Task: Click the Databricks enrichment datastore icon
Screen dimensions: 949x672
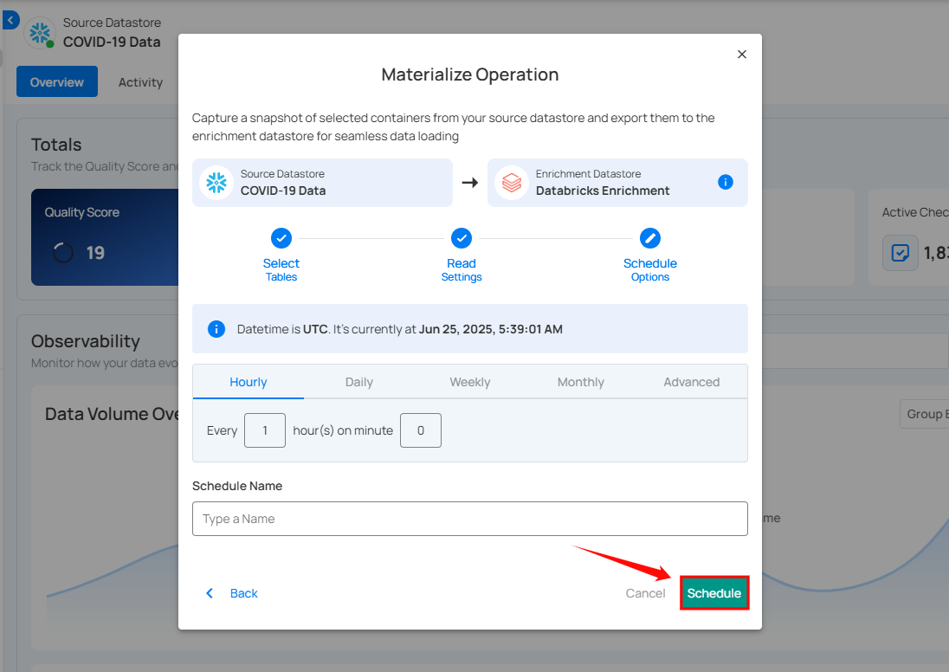Action: (x=512, y=183)
